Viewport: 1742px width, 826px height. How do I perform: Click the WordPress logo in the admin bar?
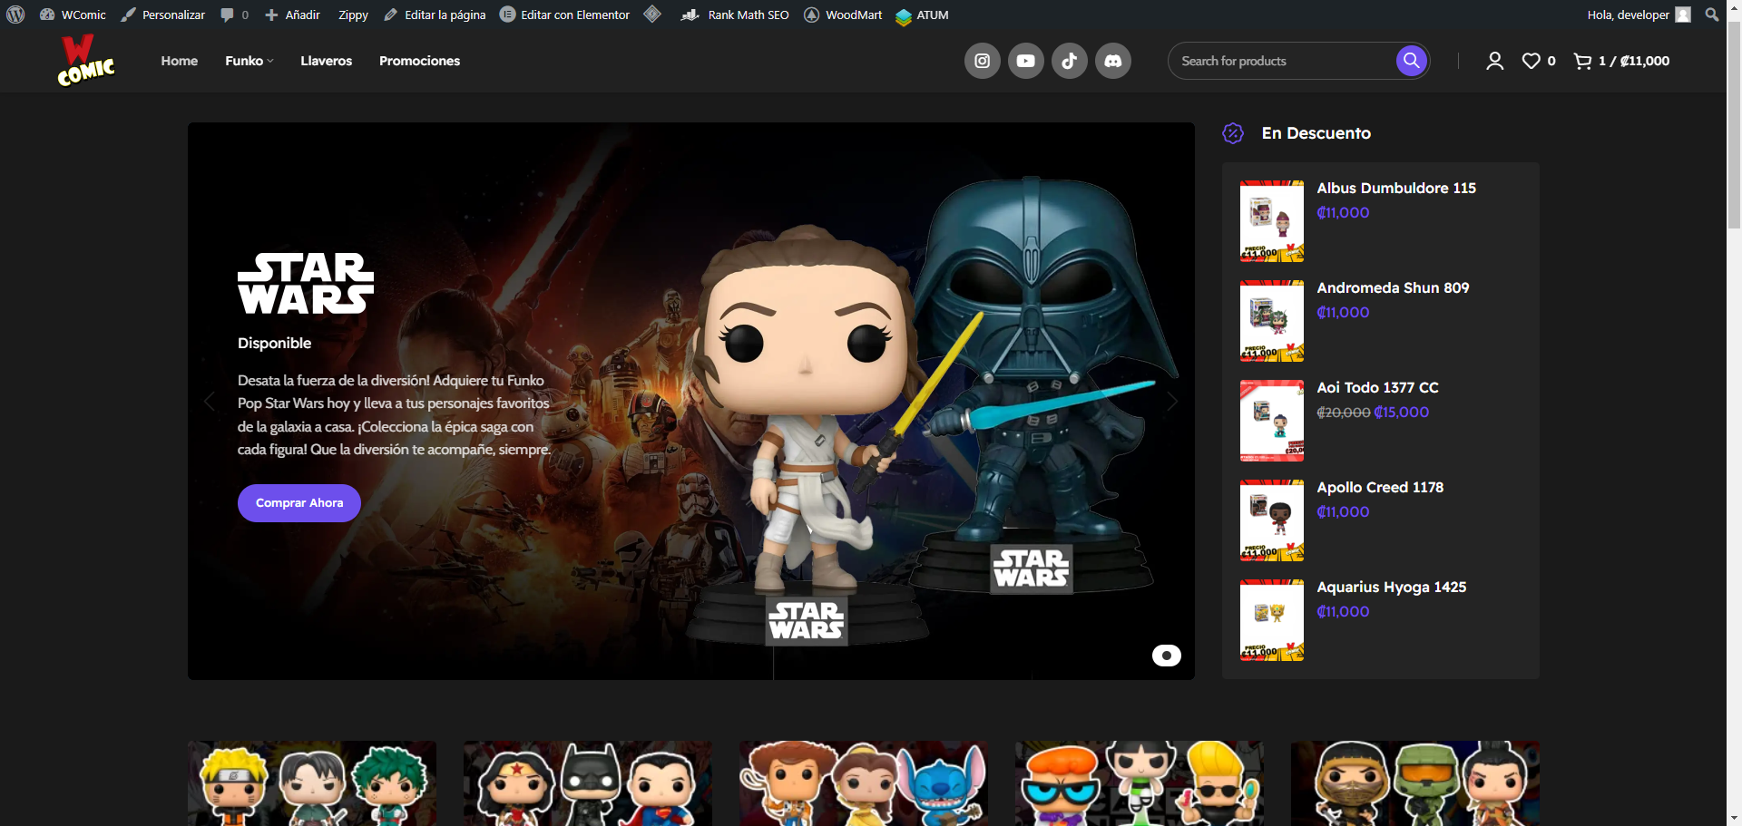[15, 15]
